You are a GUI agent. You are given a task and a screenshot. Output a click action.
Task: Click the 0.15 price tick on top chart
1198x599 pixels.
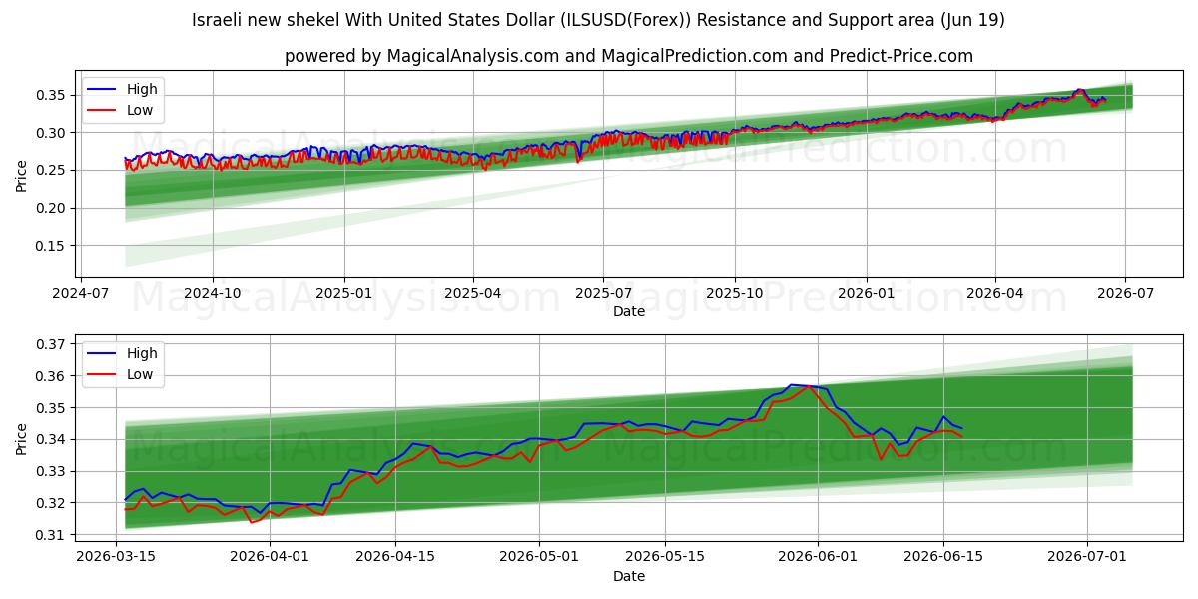(x=53, y=246)
